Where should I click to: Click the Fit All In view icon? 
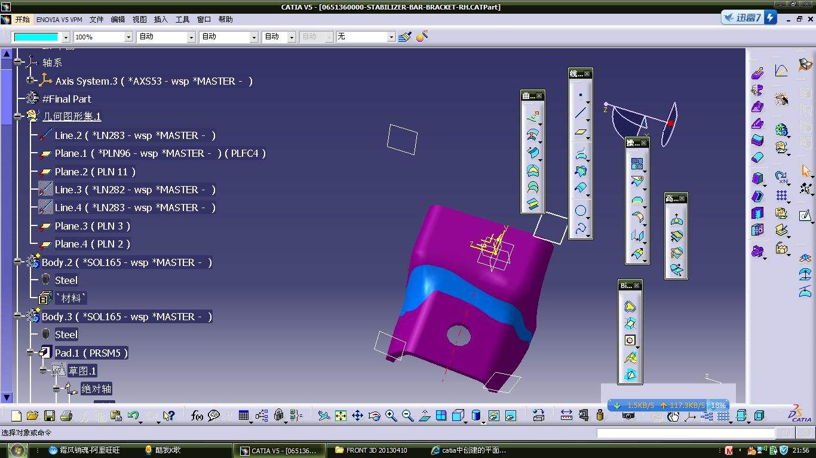(340, 416)
